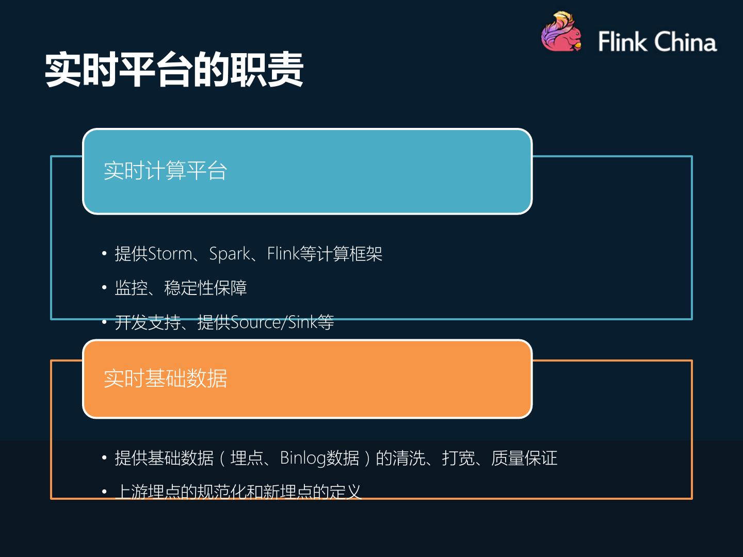Screen dimensions: 743x557
Task: Click the "Flink China" brand text
Action: [x=657, y=42]
